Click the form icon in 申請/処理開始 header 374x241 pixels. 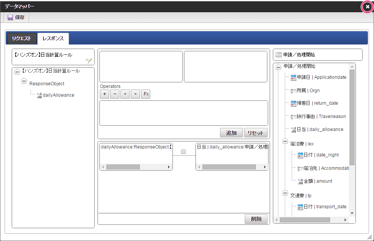click(278, 55)
